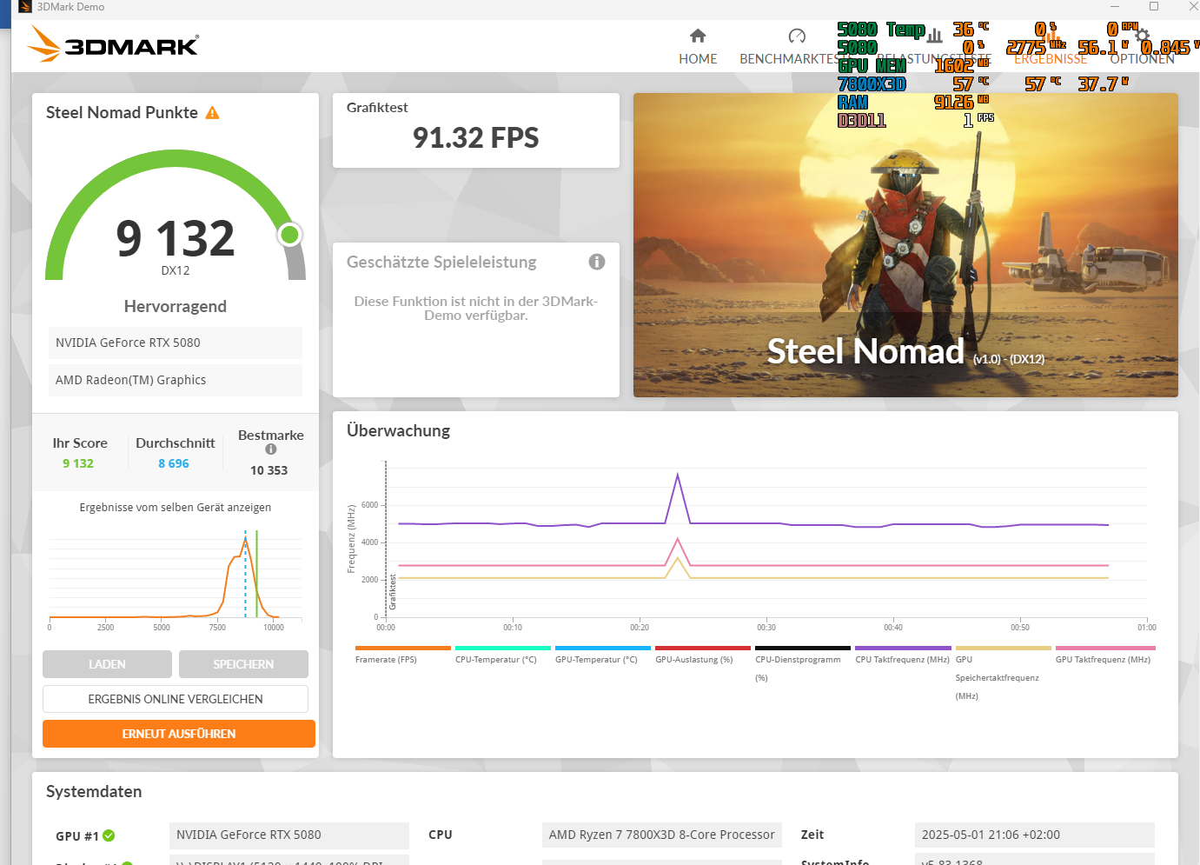Click the big 9 132 score number
Viewport: 1200px width, 865px height.
click(x=176, y=238)
